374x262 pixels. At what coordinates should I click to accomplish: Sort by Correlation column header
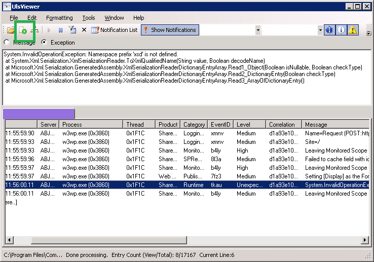pos(284,125)
